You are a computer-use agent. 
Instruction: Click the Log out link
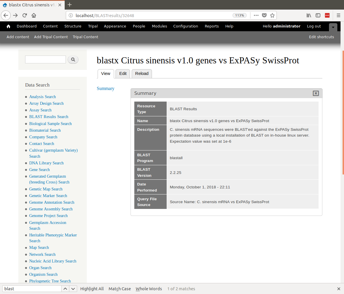pos(314,26)
